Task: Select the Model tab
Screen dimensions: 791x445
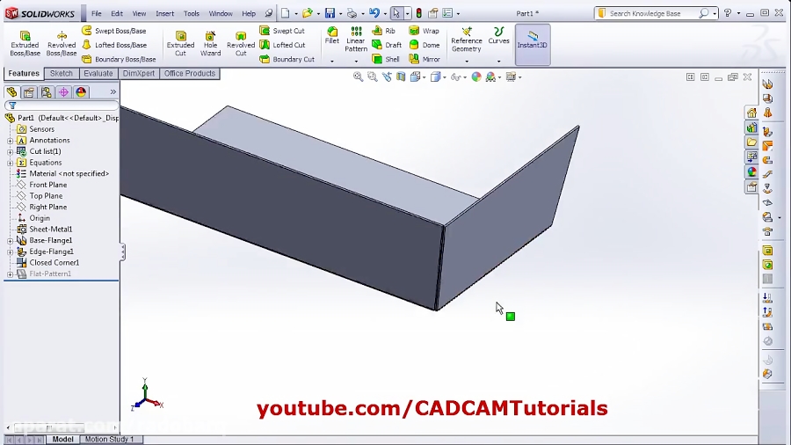Action: (63, 439)
